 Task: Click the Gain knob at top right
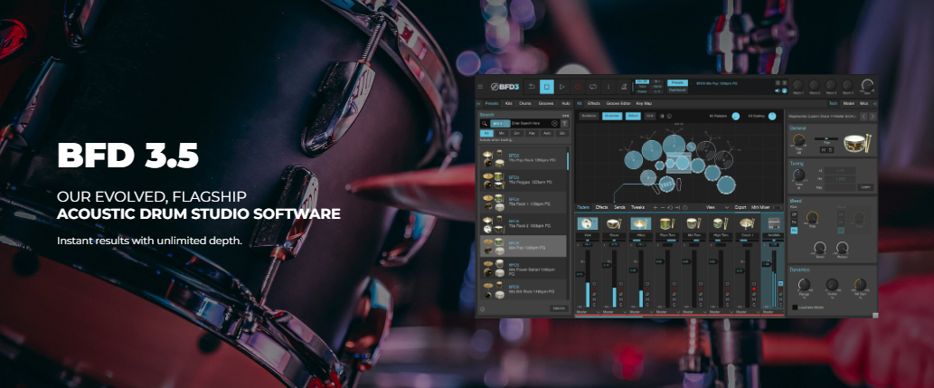pyautogui.click(x=868, y=85)
